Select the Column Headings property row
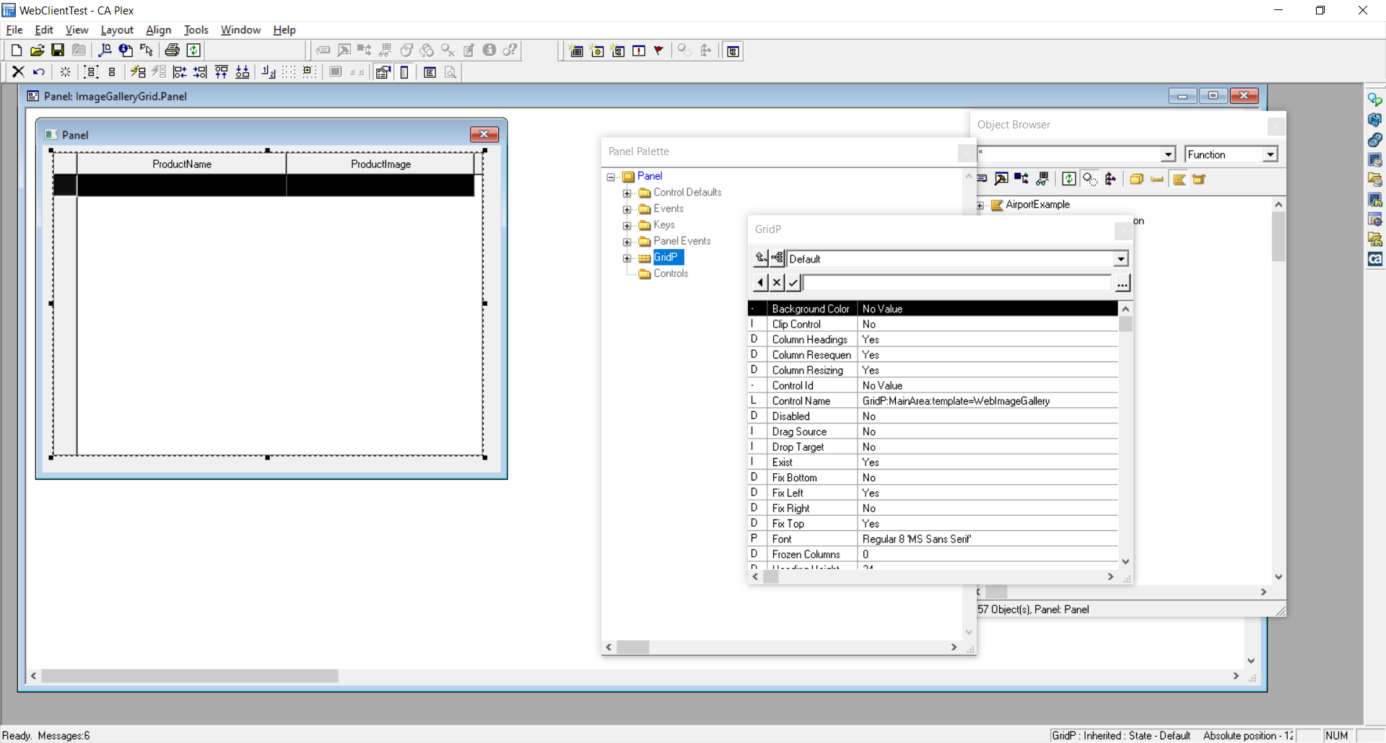This screenshot has height=743, width=1386. point(809,340)
